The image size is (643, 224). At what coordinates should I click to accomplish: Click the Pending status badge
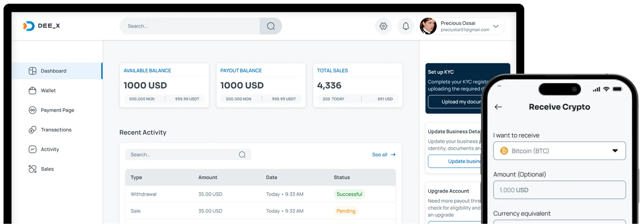(x=346, y=211)
